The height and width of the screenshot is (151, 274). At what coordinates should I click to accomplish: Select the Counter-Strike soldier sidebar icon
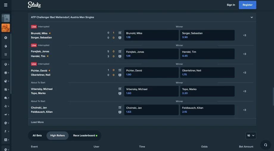6,131
